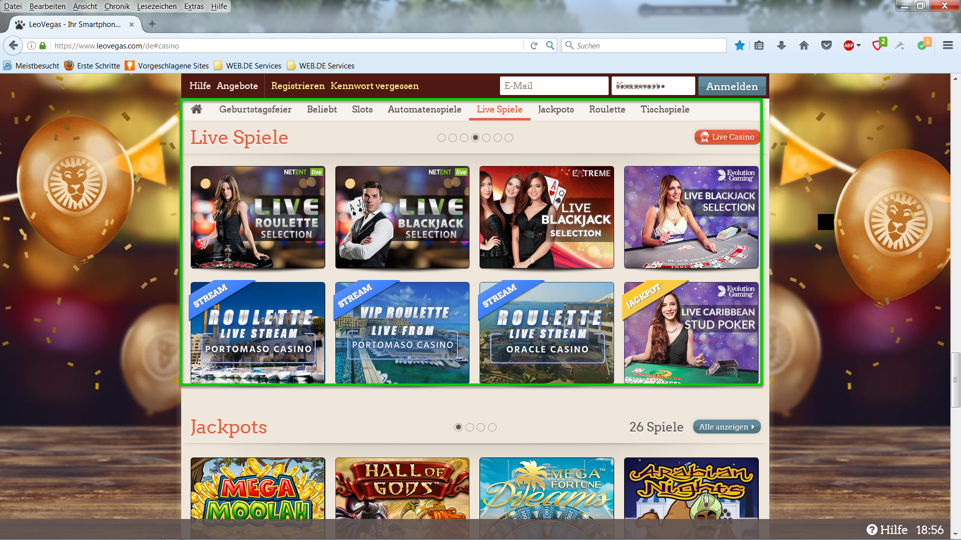Open Meistbesucht bookmark

[x=31, y=65]
